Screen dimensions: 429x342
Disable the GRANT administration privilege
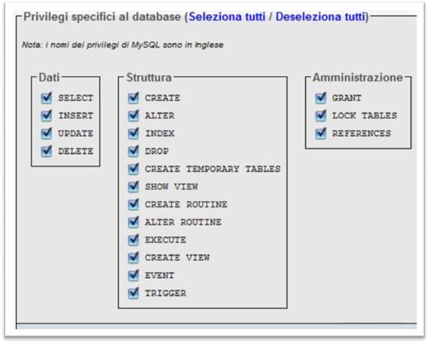(321, 98)
